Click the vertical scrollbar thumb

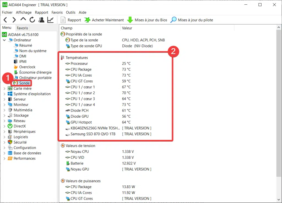(x=279, y=103)
